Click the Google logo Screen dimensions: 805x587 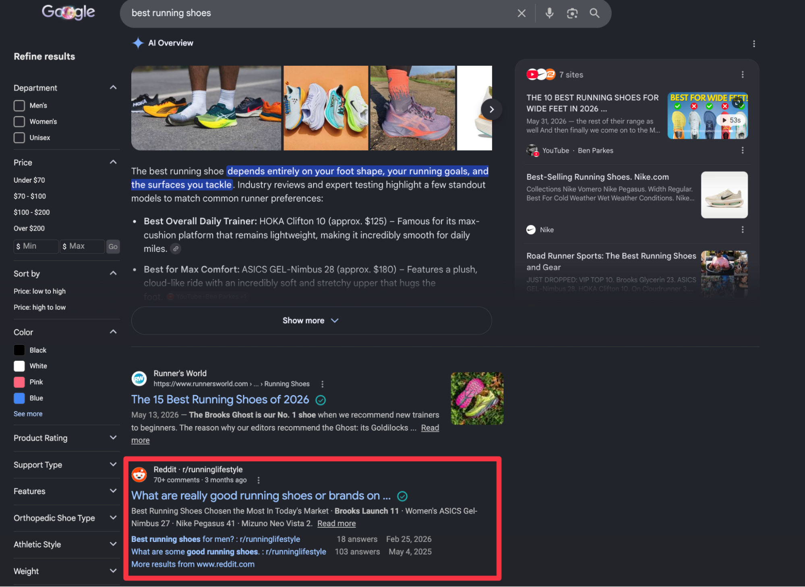point(68,12)
